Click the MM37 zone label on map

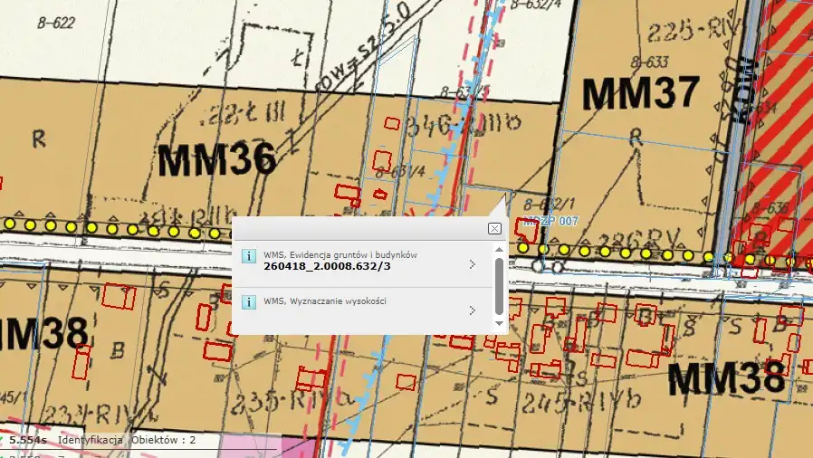tap(641, 92)
